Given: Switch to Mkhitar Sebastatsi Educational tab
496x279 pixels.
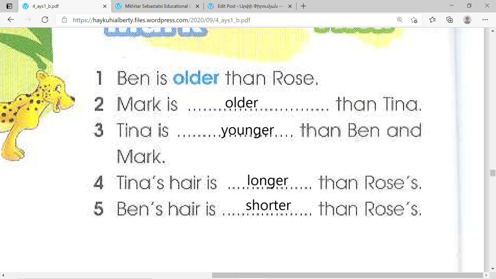Looking at the screenshot, I should 155,6.
